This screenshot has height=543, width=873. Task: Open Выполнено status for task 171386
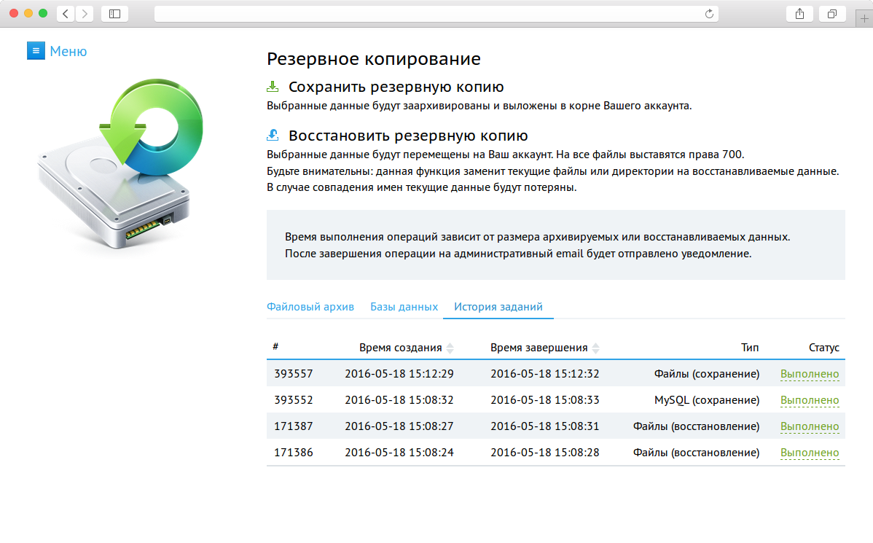(x=810, y=452)
